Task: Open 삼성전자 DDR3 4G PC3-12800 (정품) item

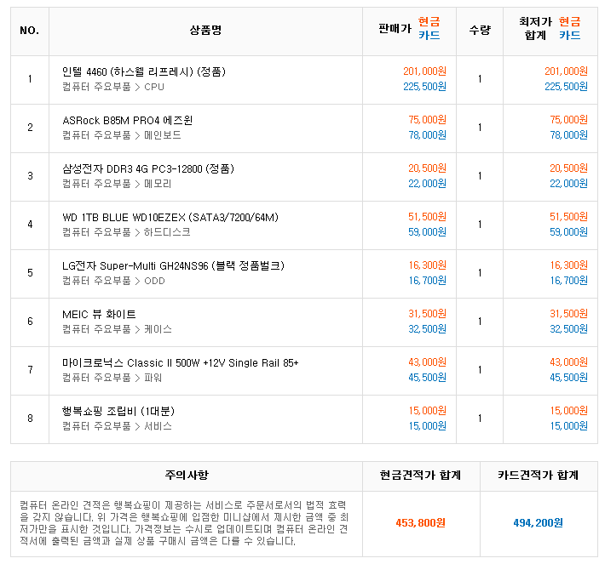Action: click(x=148, y=168)
